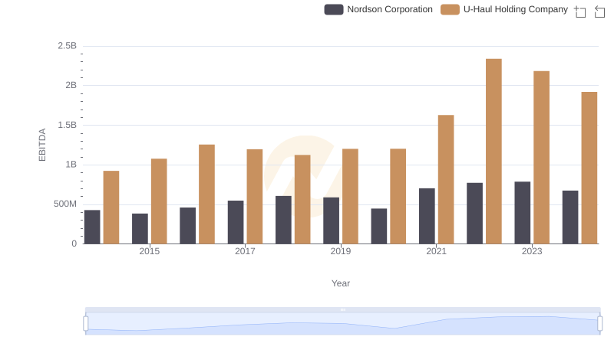The height and width of the screenshot is (353, 614).
Task: Toggle Nordson Corporation legend swatch
Action: [334, 9]
